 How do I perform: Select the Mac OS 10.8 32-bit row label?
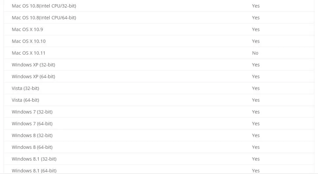point(44,6)
